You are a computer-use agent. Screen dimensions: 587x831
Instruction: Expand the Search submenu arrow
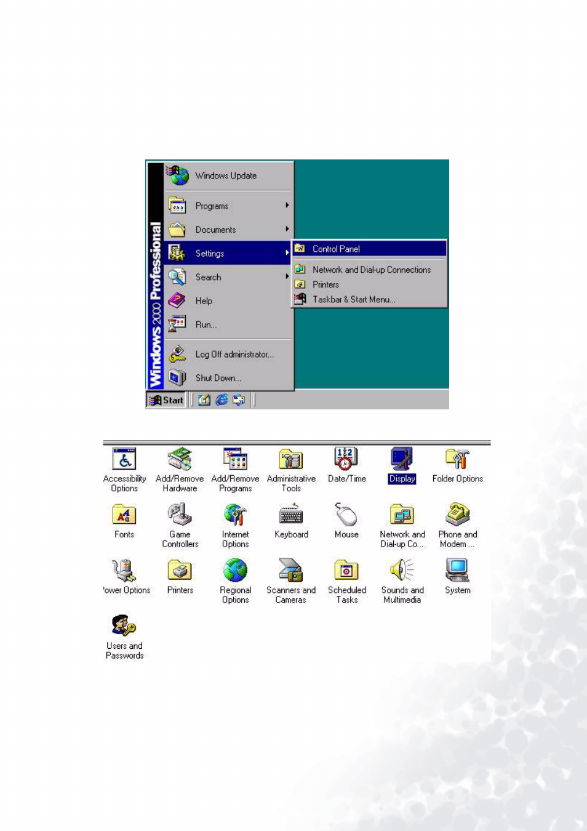point(287,276)
